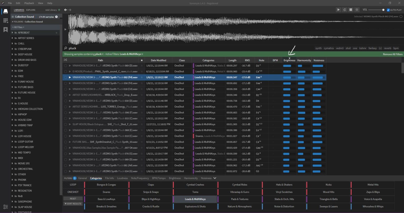Toggle the loop playback button
Screen dimensions: 404x213
[x=345, y=10]
